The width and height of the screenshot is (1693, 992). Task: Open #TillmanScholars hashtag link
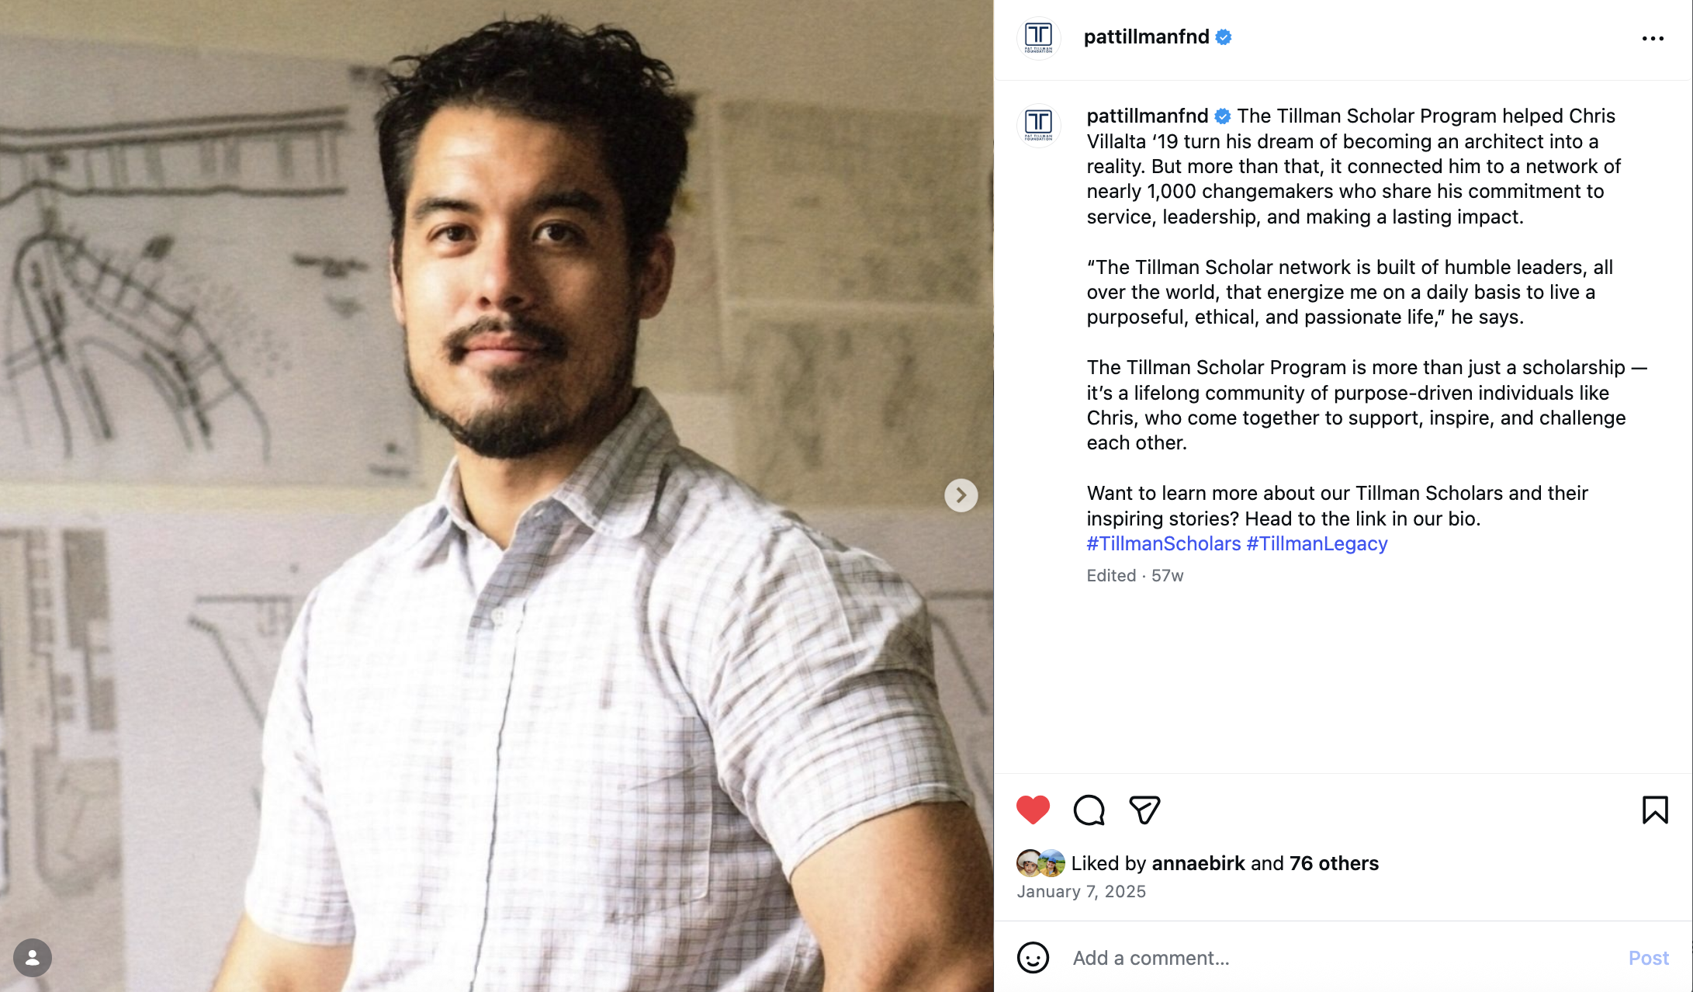[x=1164, y=543]
